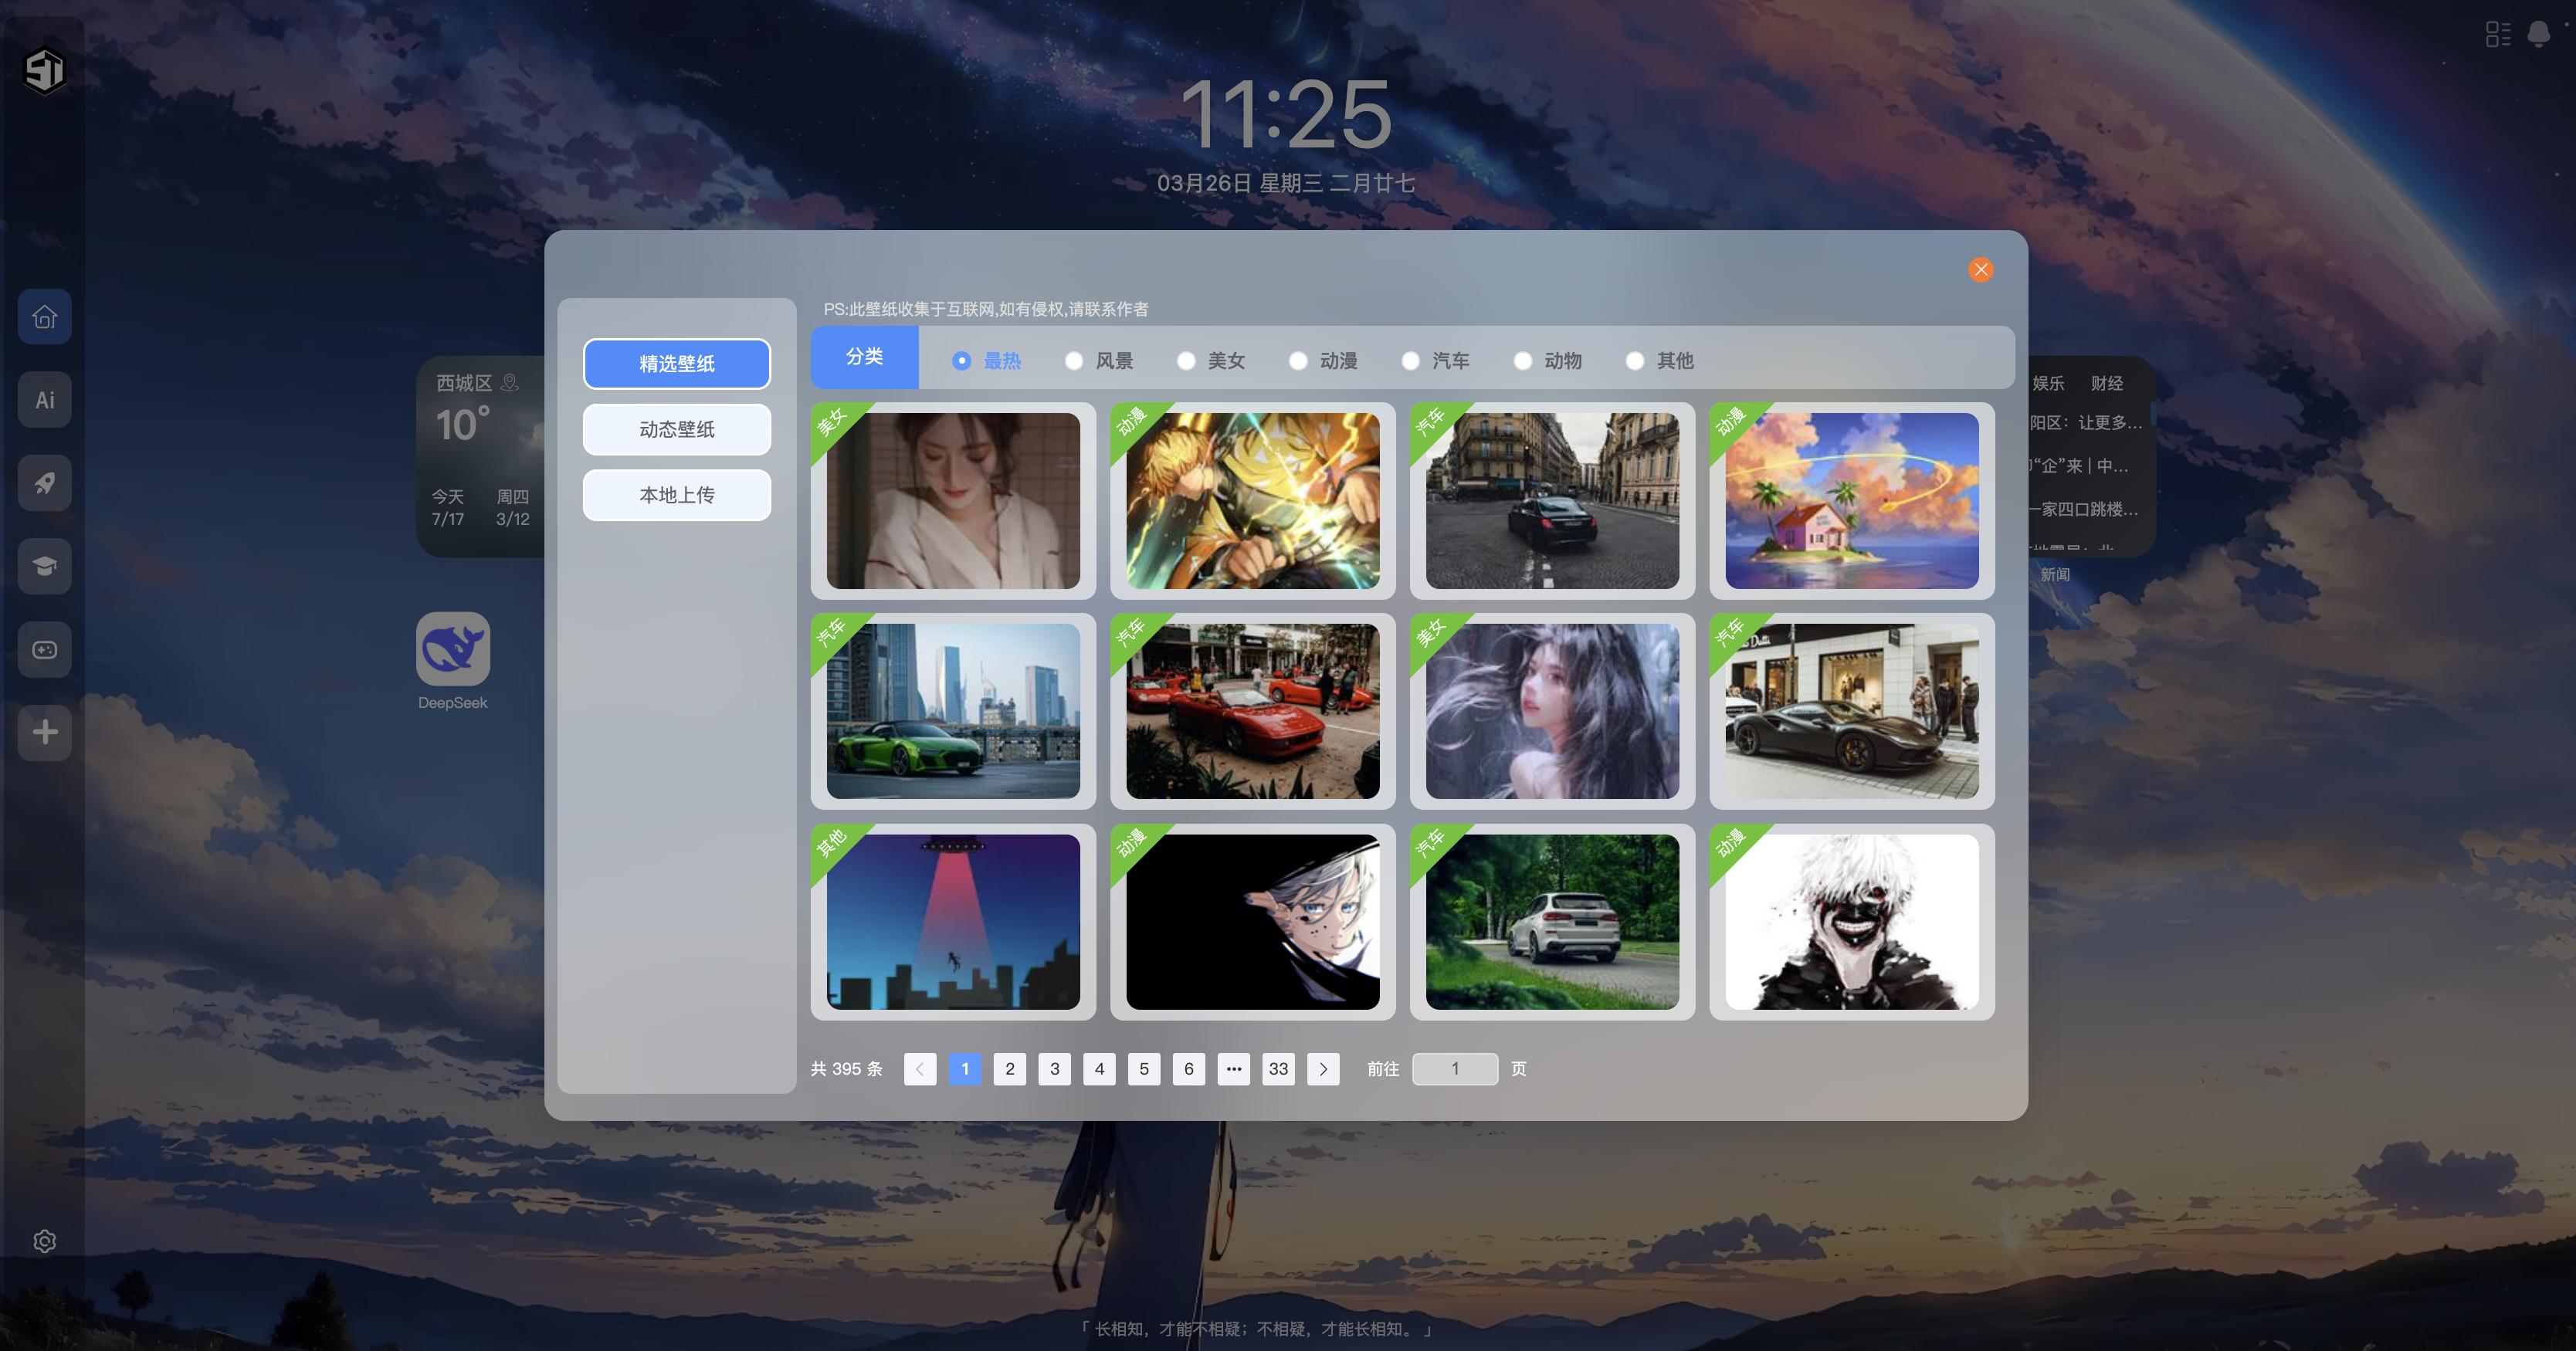The height and width of the screenshot is (1351, 2576).
Task: Expand more pages ellipsis button
Action: [x=1233, y=1069]
